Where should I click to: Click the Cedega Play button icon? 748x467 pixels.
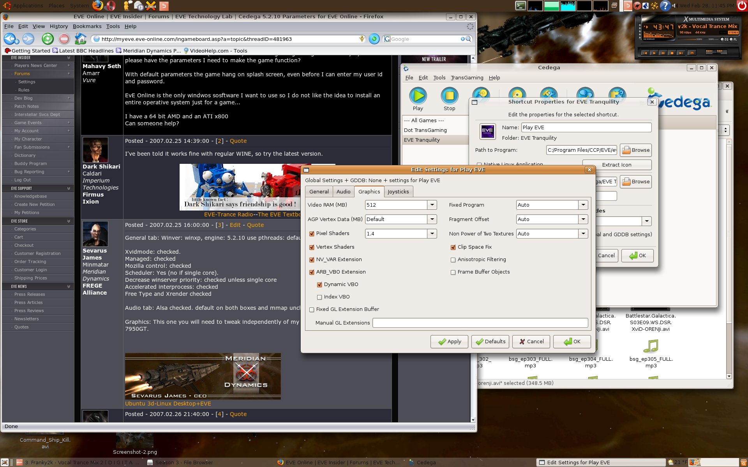coord(418,96)
